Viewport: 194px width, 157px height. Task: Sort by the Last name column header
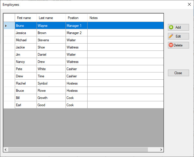51,18
